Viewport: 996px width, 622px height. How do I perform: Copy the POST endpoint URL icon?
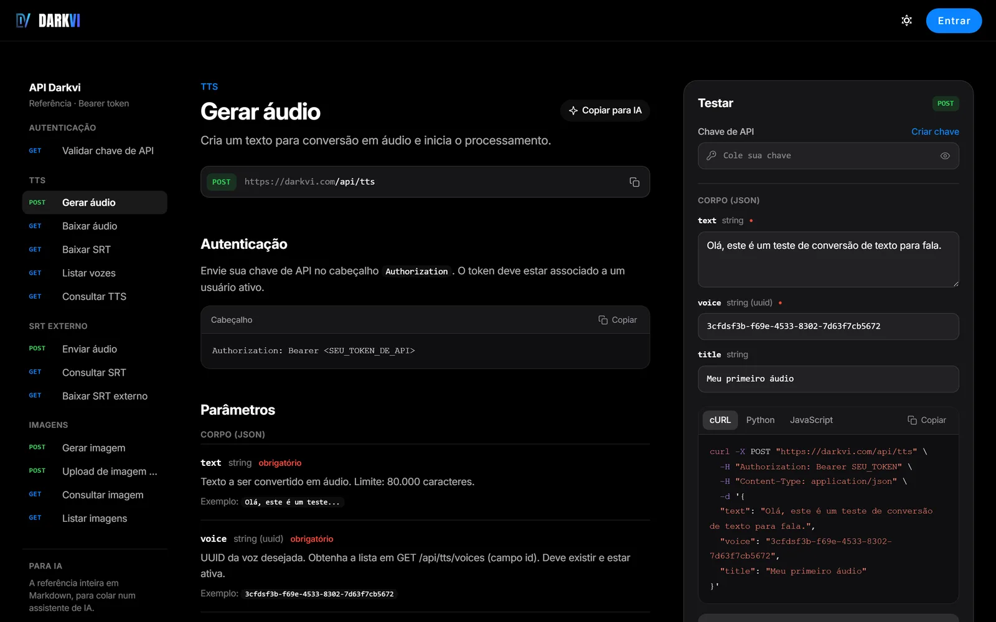[634, 182]
